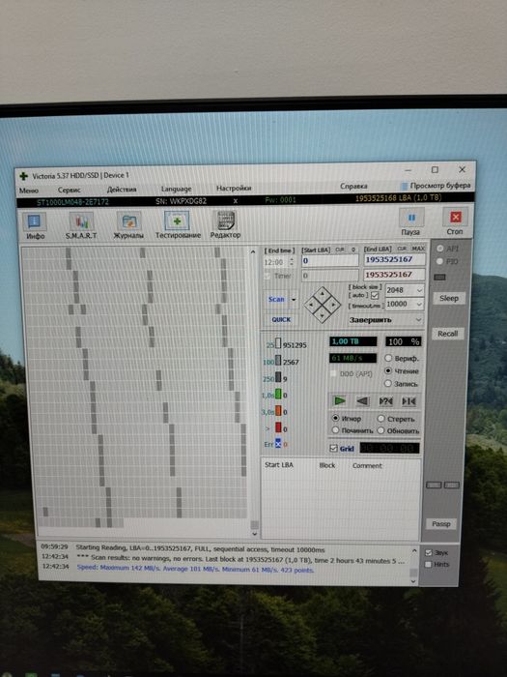Screen dimensions: 507x677
Task: Select the Игнор radio button
Action: click(x=335, y=418)
